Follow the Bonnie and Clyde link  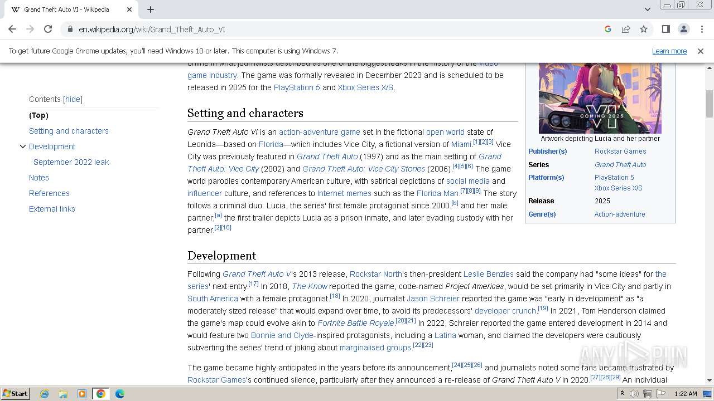282,335
